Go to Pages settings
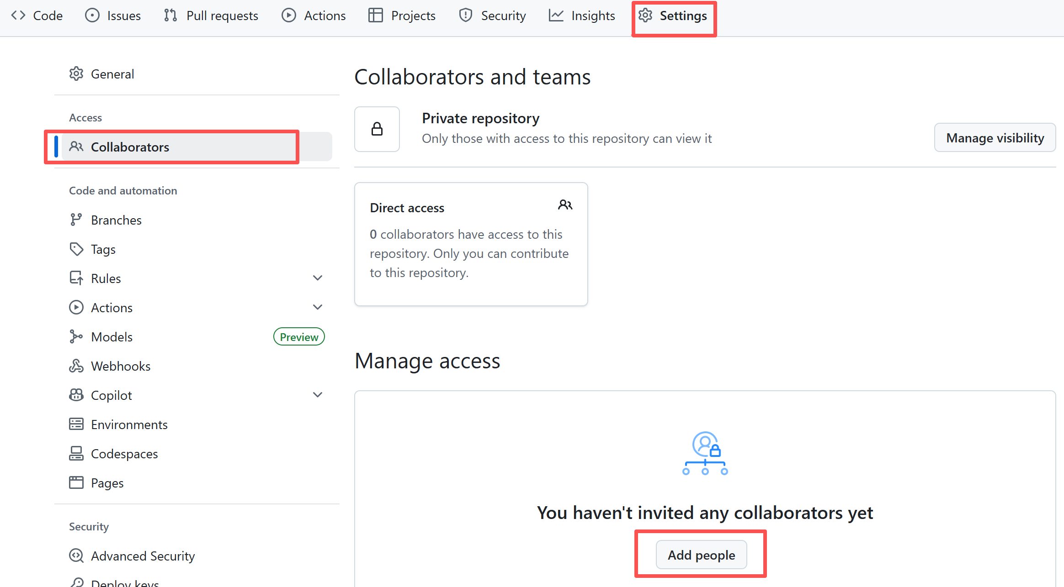This screenshot has height=587, width=1064. pyautogui.click(x=107, y=483)
